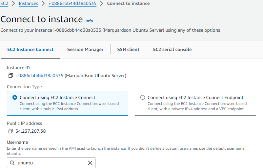Click the 54.237.207.38 IP address text
Screen dimensions: 263x168
30,131
